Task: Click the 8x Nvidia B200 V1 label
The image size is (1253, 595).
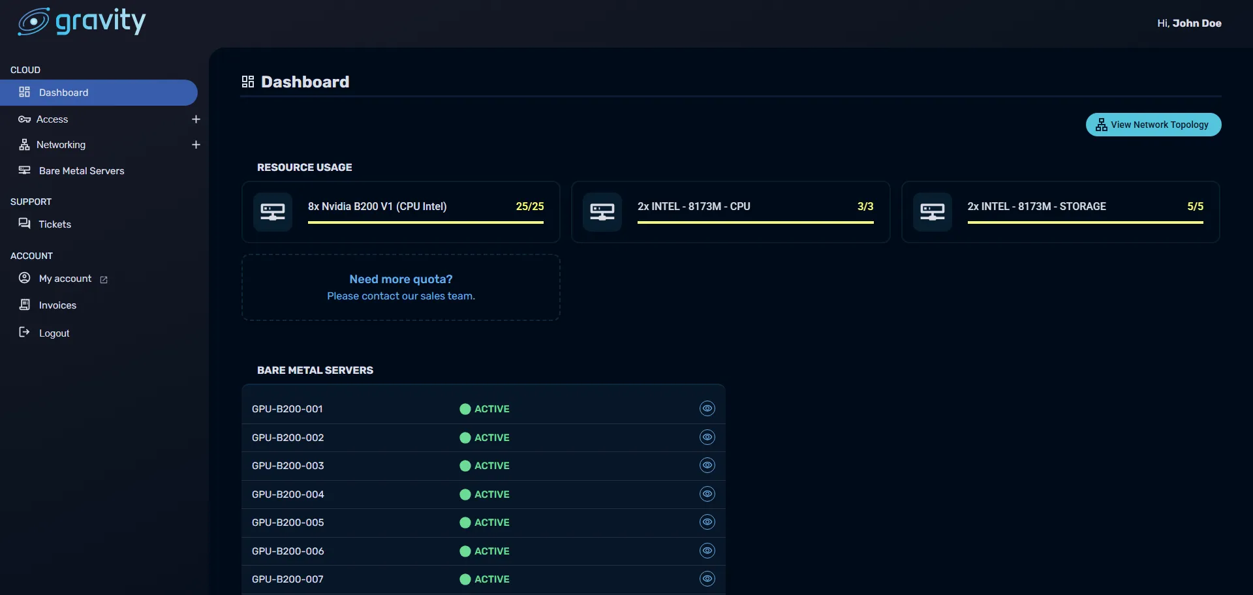Action: pos(377,207)
